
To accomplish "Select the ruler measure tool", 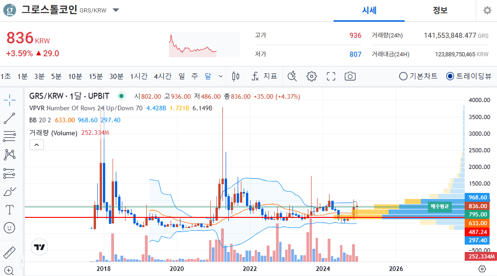I will pyautogui.click(x=10, y=252).
